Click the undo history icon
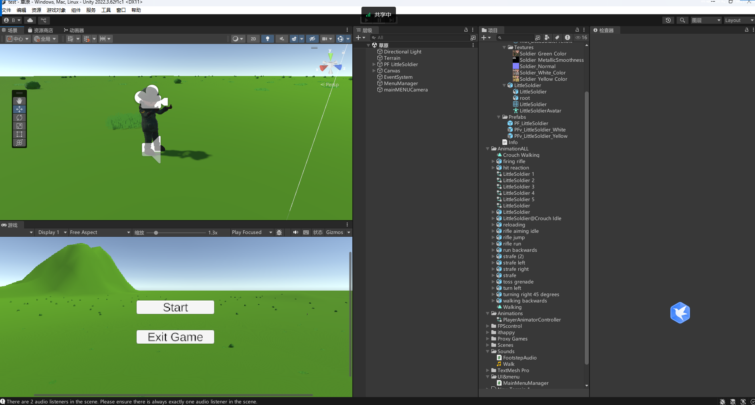Screen dimensions: 755x405 668,20
